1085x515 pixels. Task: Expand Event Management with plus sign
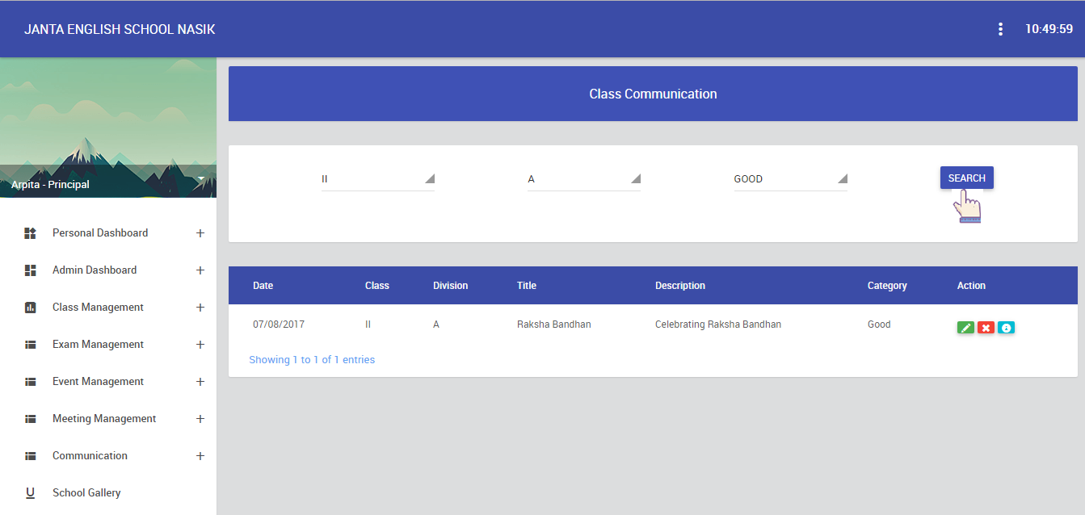coord(200,382)
